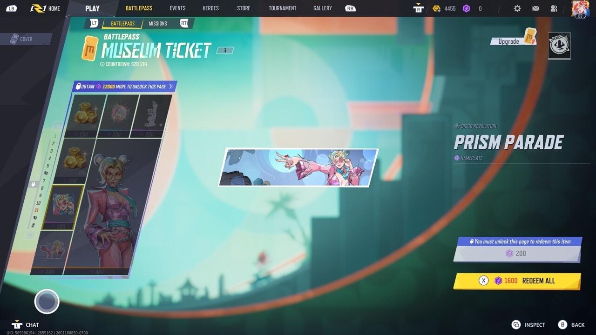The image size is (596, 335).
Task: Open the settings gear icon
Action: click(x=517, y=8)
